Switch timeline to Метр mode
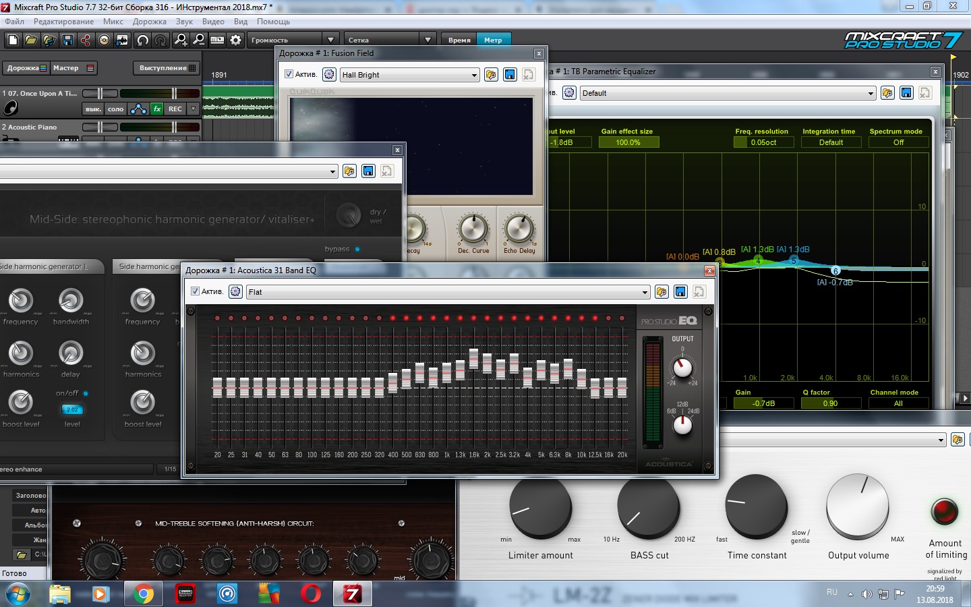 click(x=494, y=40)
